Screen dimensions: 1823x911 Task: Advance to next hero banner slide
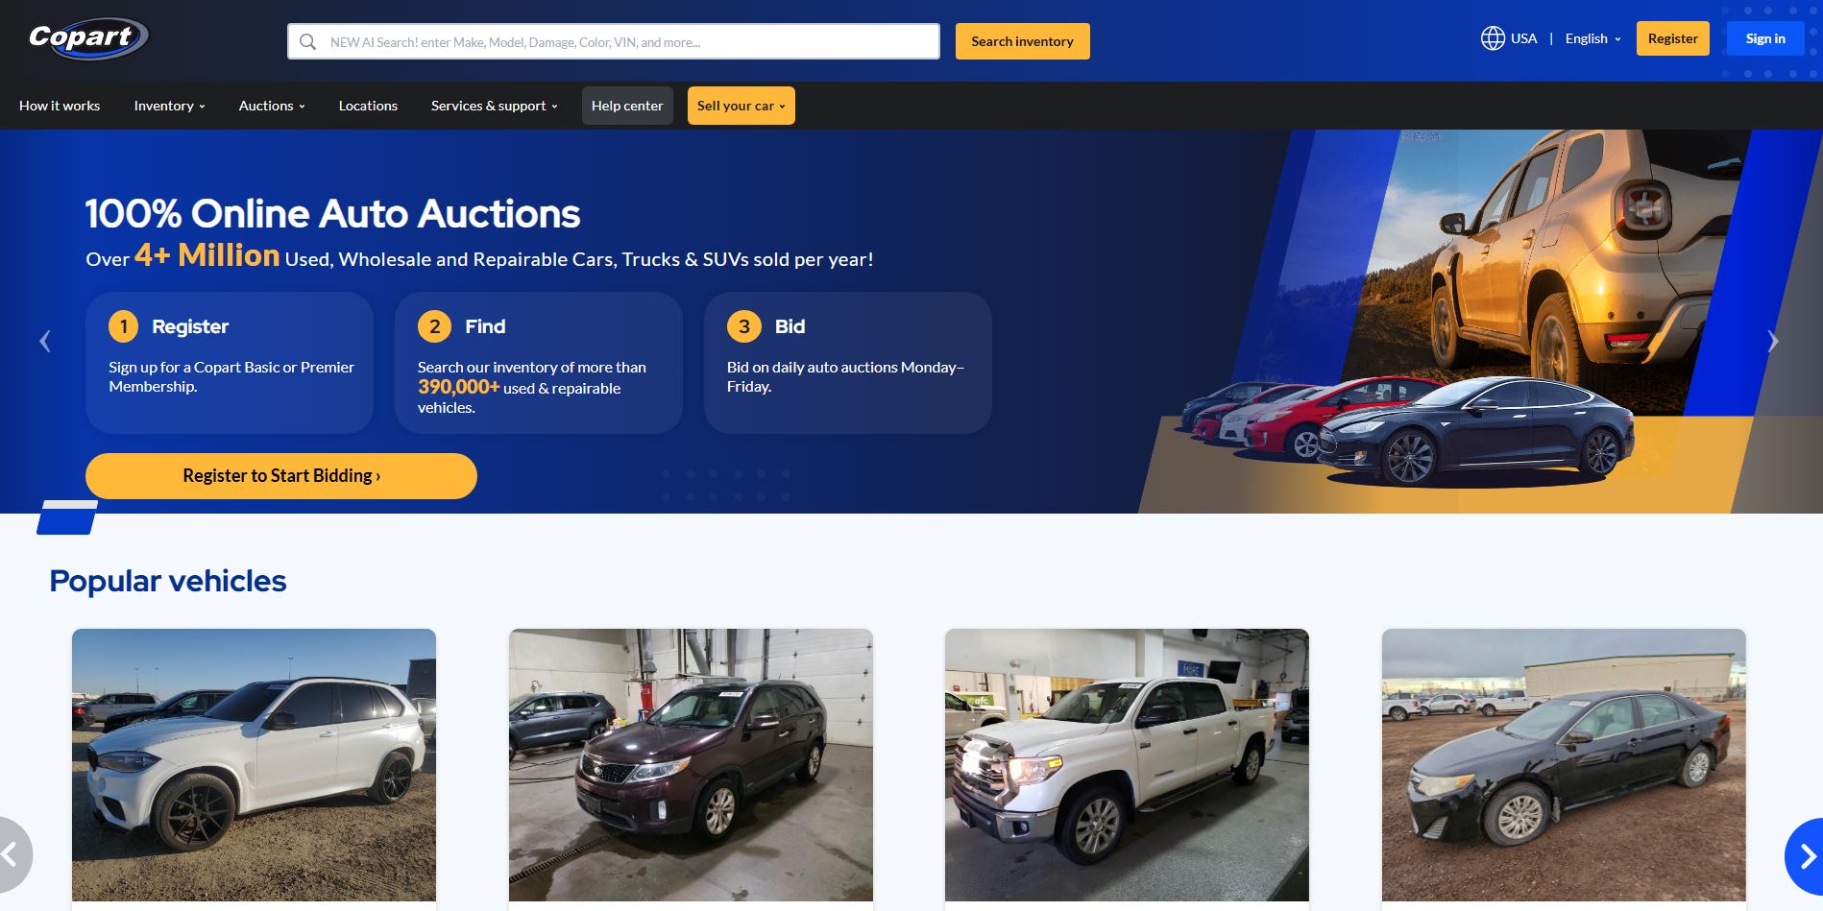pos(1773,341)
